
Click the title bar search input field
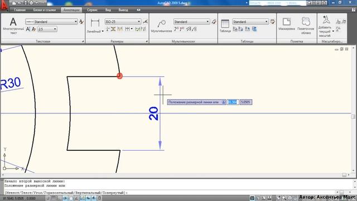coord(277,3)
